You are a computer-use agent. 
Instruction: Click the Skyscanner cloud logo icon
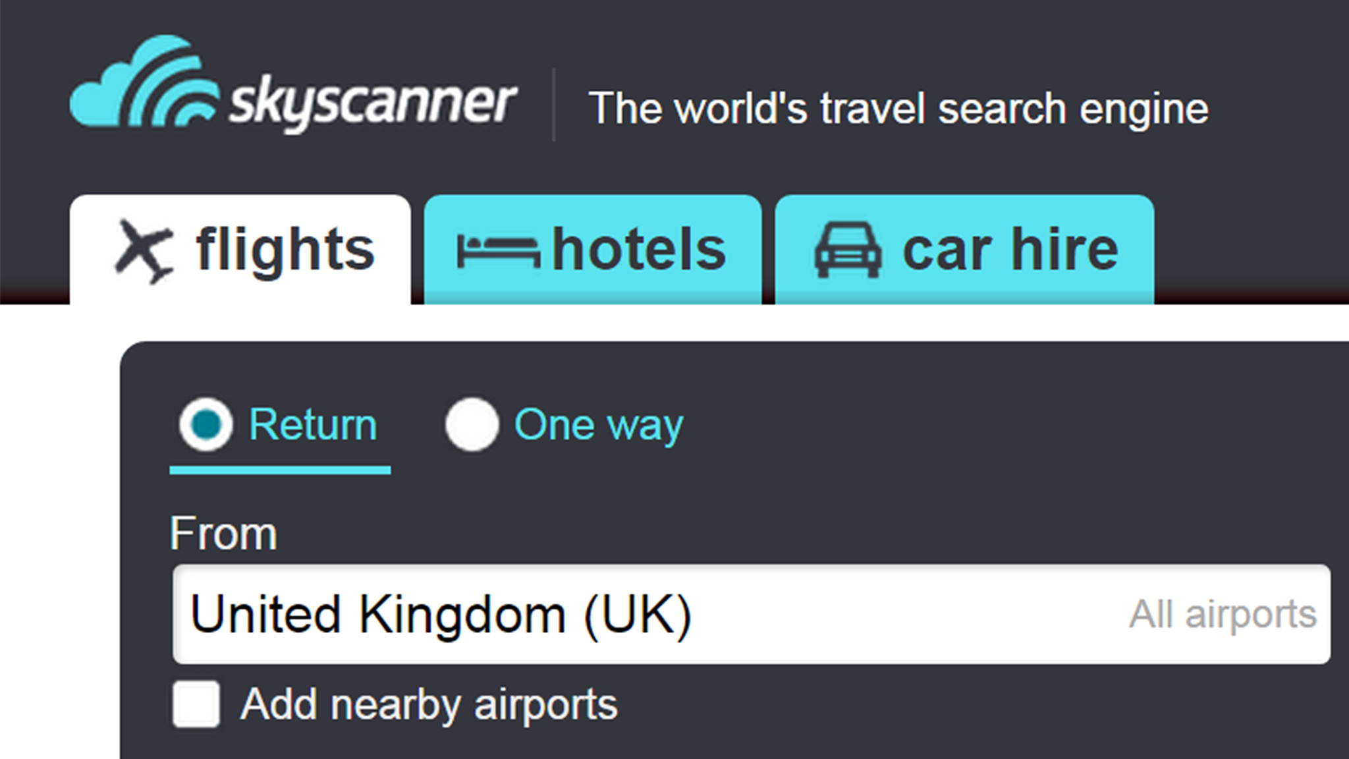(x=143, y=84)
